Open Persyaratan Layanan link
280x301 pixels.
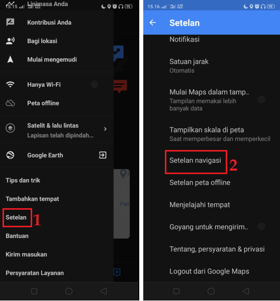[35, 273]
